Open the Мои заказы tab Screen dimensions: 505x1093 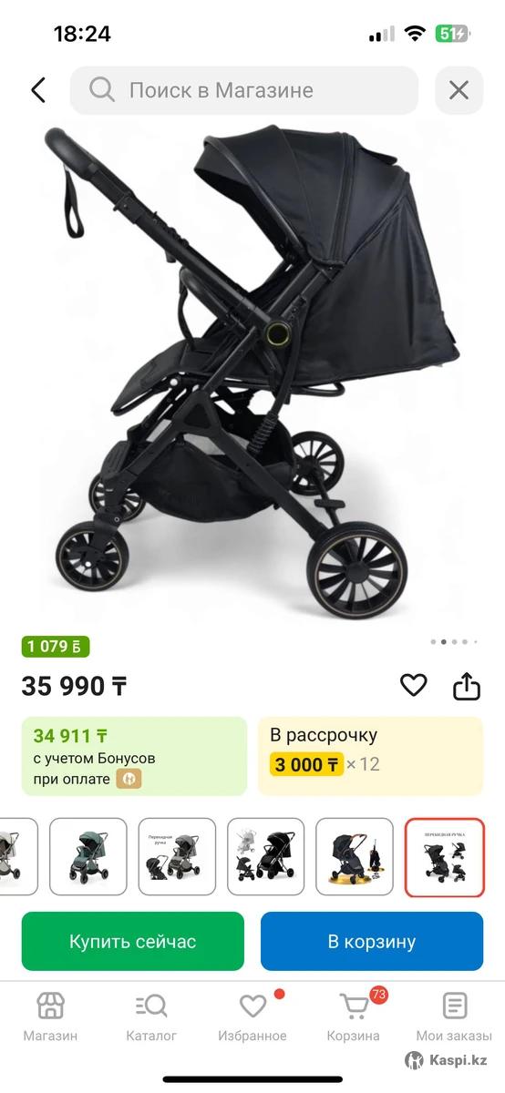454,1016
